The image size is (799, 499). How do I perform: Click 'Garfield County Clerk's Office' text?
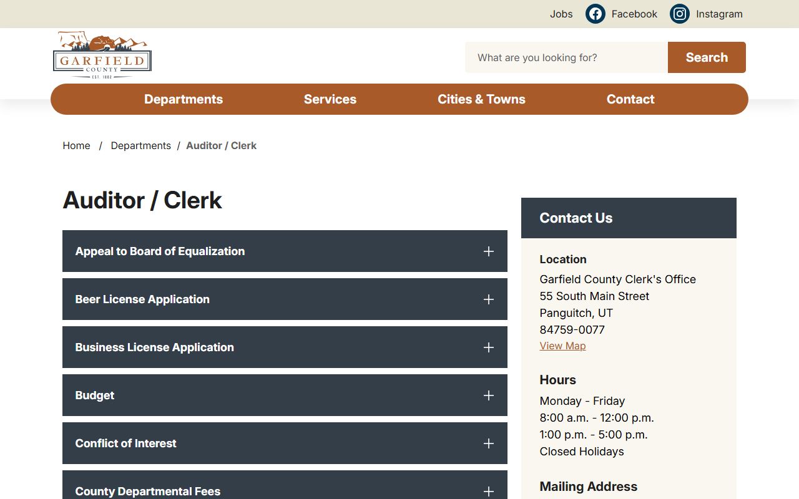(x=618, y=279)
